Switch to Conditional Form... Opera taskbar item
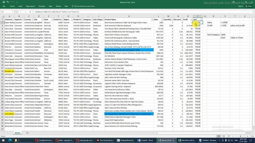The height and width of the screenshot is (143, 255). (x=44, y=140)
